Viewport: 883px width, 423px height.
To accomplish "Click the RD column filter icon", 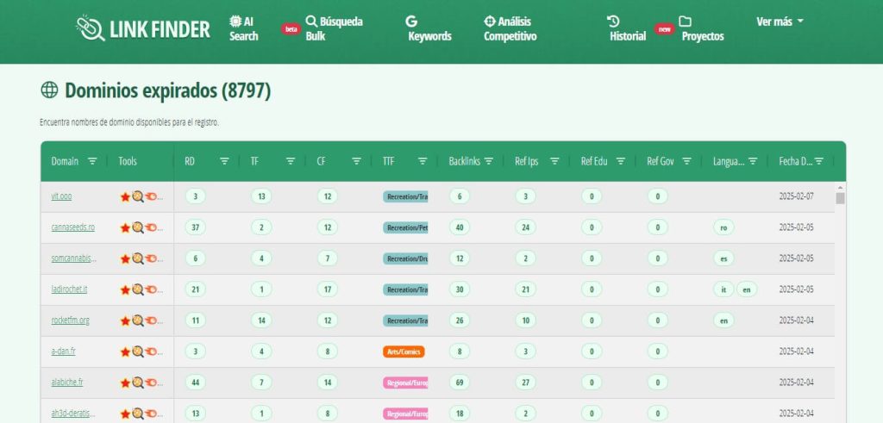I will [224, 161].
